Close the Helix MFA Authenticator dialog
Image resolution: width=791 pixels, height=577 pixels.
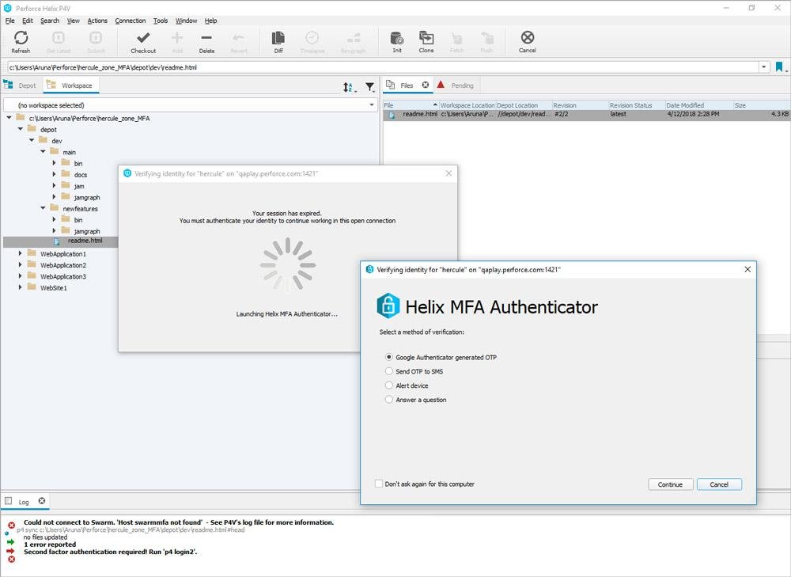pyautogui.click(x=747, y=270)
